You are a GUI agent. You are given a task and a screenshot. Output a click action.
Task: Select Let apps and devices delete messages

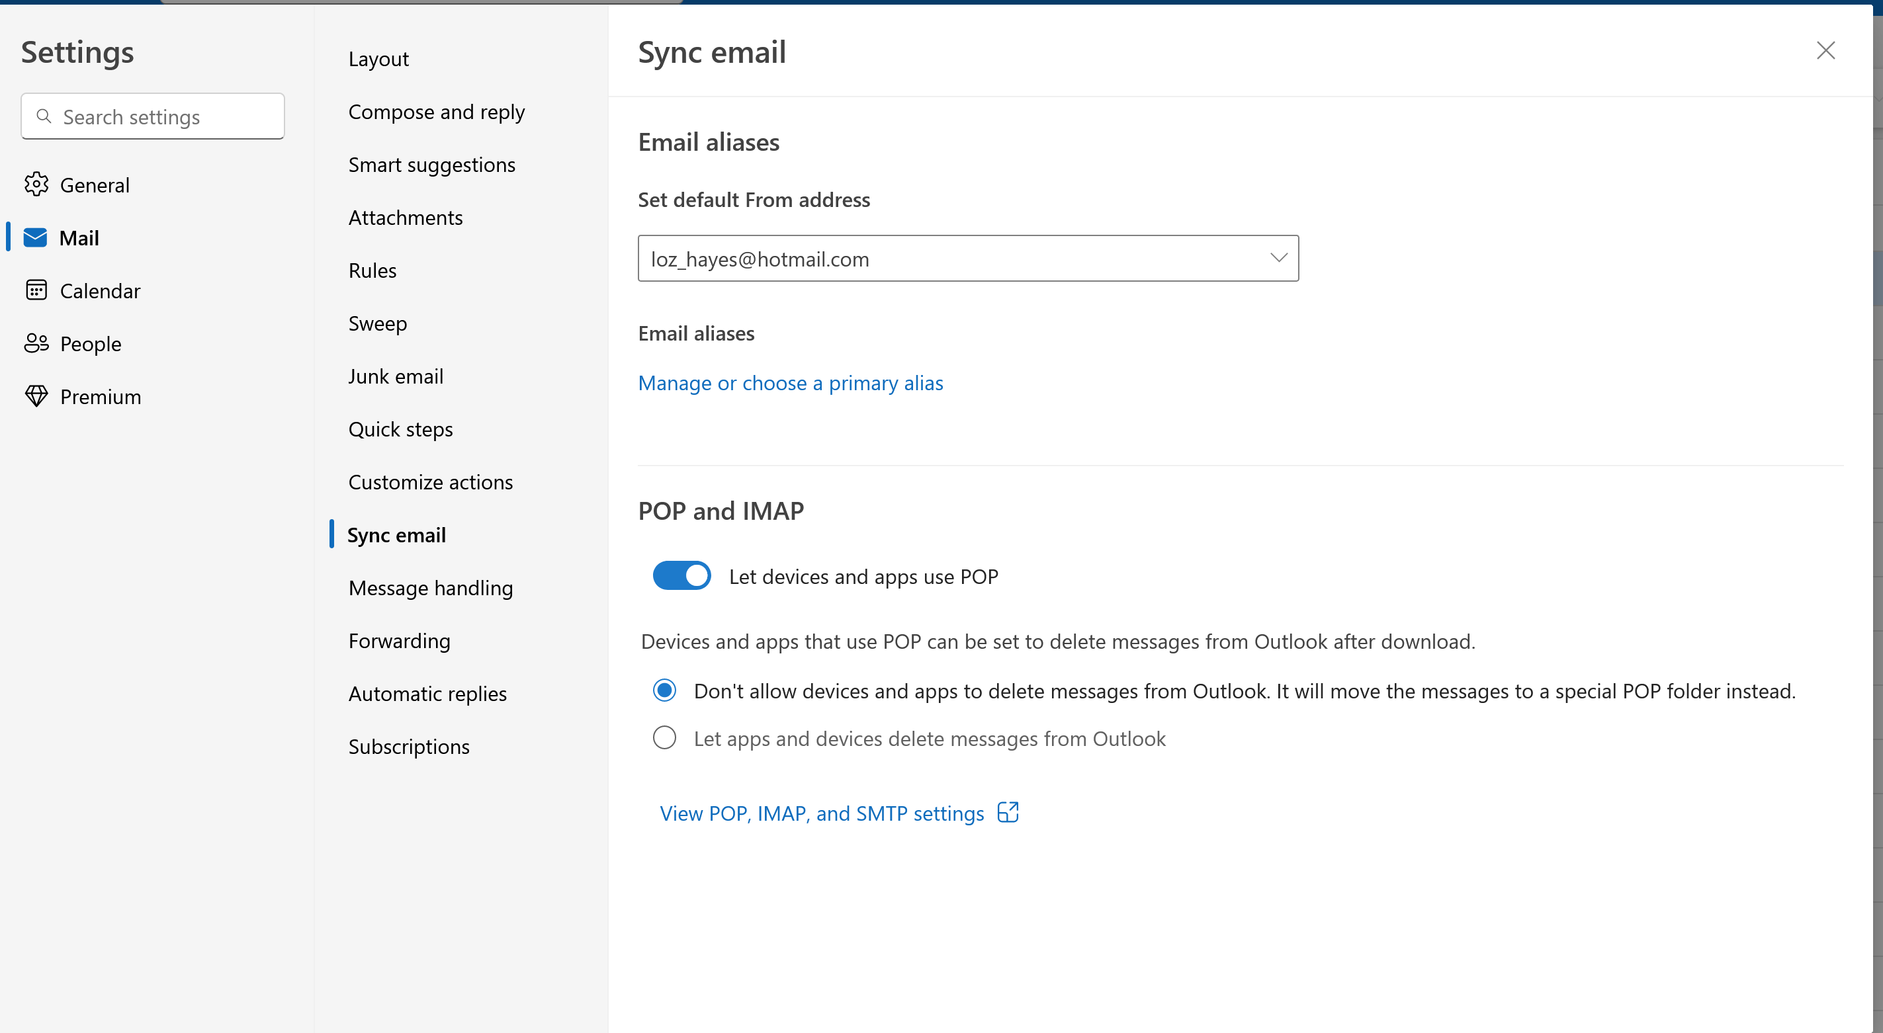tap(664, 738)
